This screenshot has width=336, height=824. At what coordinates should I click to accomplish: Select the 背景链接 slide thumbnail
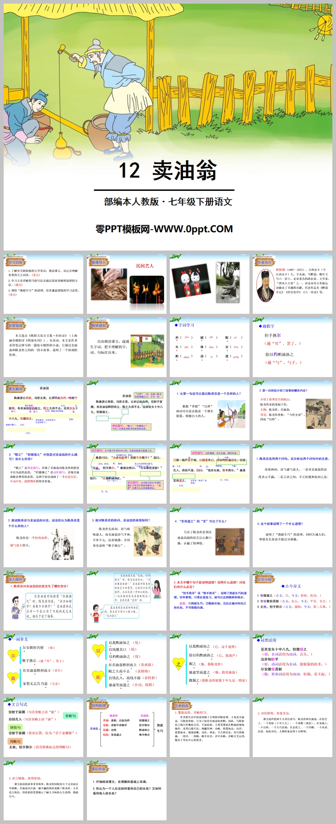point(43,347)
